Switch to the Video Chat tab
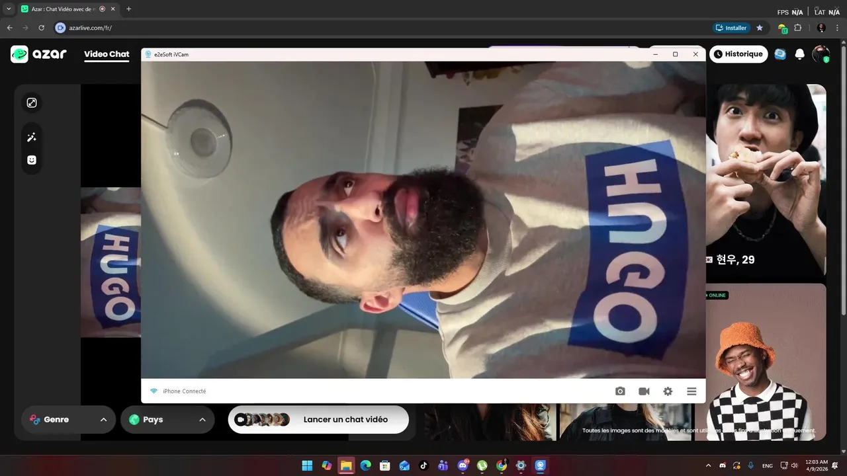The height and width of the screenshot is (476, 847). coord(107,54)
